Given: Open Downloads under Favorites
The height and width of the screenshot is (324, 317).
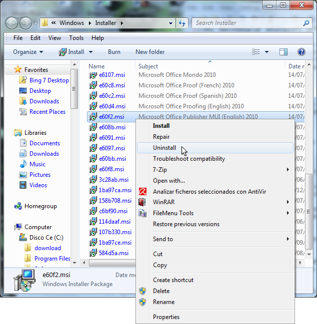Looking at the screenshot, I should pyautogui.click(x=44, y=101).
